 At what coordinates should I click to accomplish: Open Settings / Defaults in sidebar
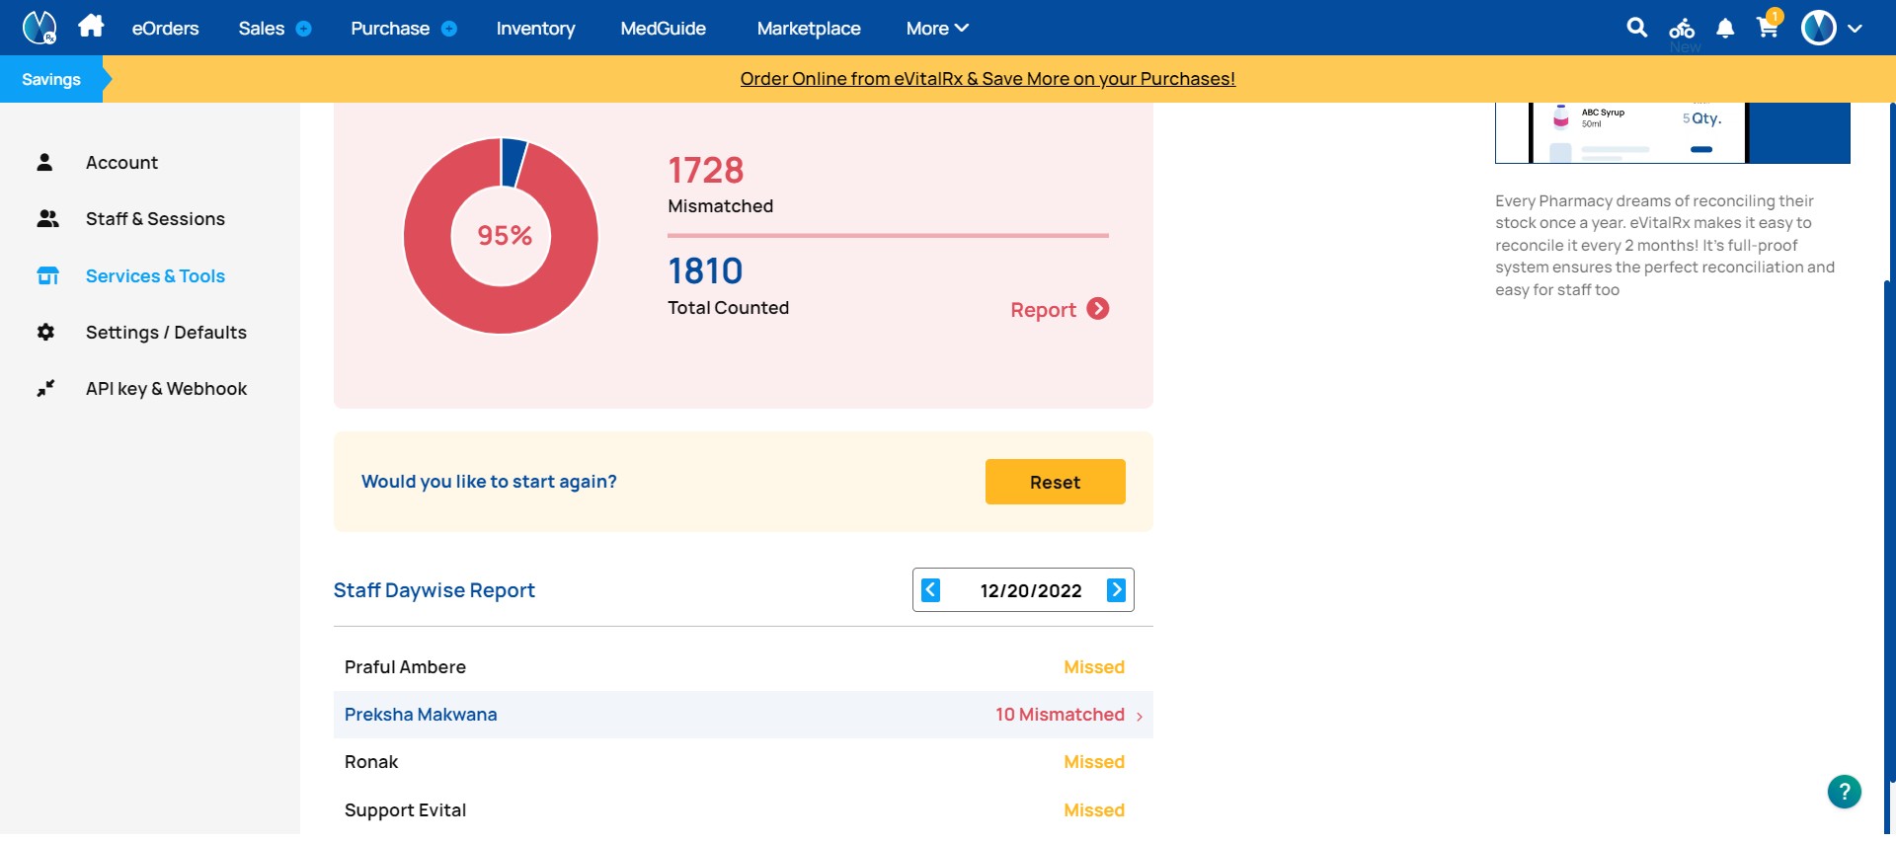(166, 333)
